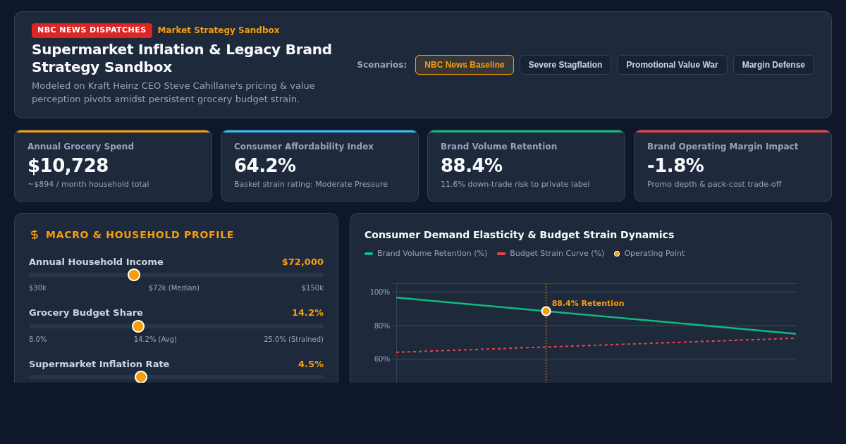846x444 pixels.
Task: Adjust the Grocery Budget Share slider handle
Action: 138,326
